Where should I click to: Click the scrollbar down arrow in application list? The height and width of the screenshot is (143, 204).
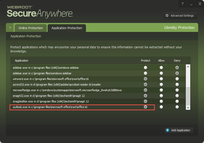(x=188, y=108)
